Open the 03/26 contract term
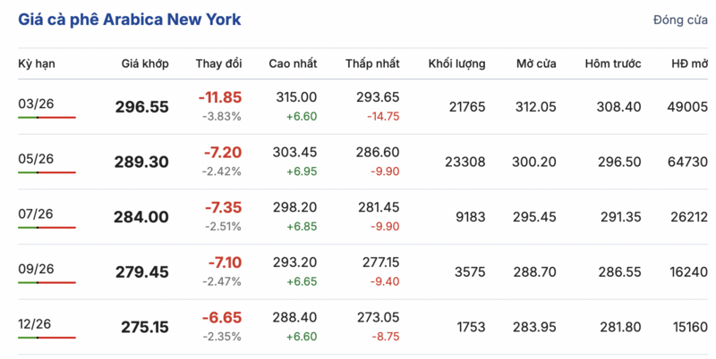The image size is (716, 359). (x=36, y=104)
